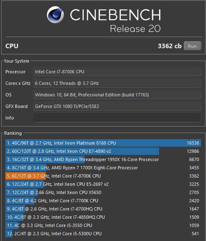Select the Threadripper 1950X ranking row
Viewport: 206px width, 241px height.
[103, 159]
